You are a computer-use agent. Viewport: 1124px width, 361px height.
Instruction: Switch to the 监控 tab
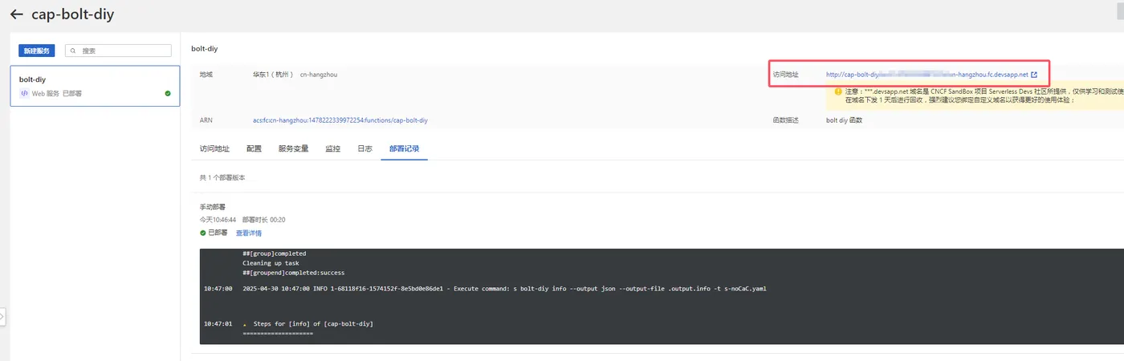tap(333, 149)
